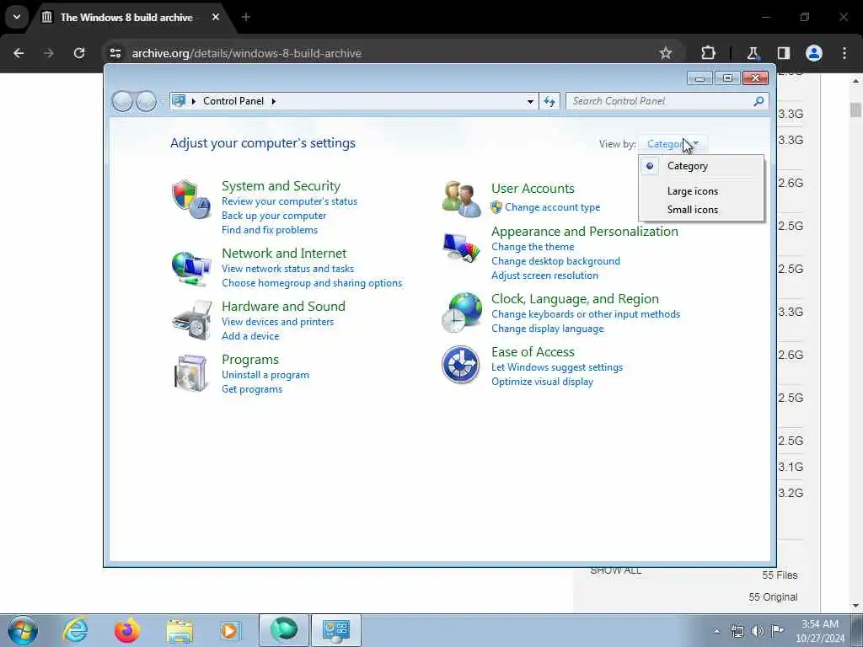863x647 pixels.
Task: Refresh the Control Panel address bar
Action: pos(549,101)
